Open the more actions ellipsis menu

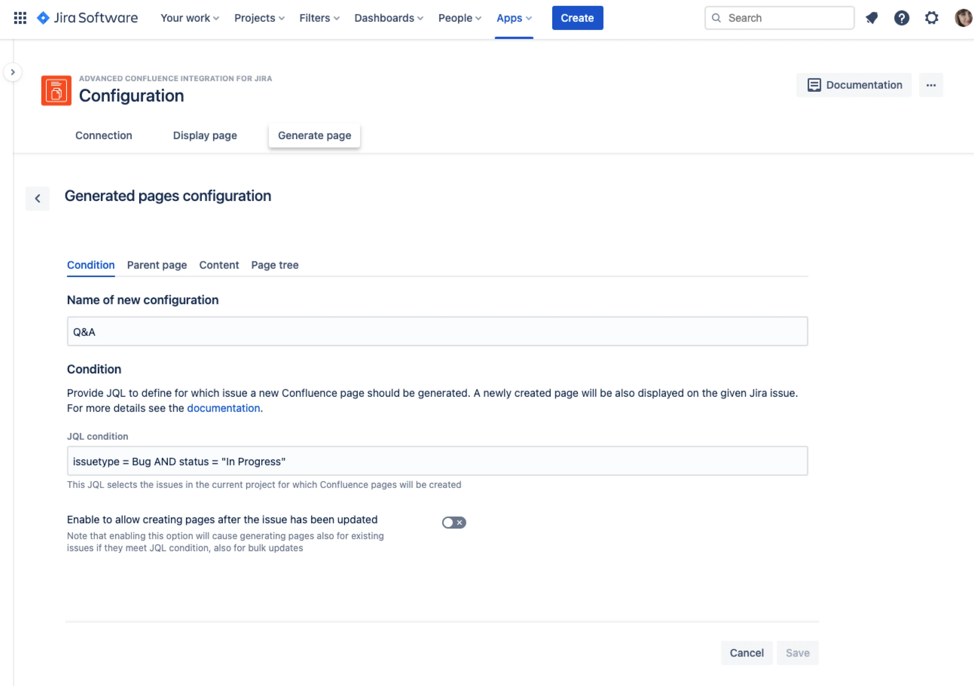pos(931,85)
